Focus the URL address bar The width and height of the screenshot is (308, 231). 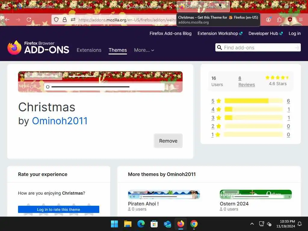(x=127, y=20)
